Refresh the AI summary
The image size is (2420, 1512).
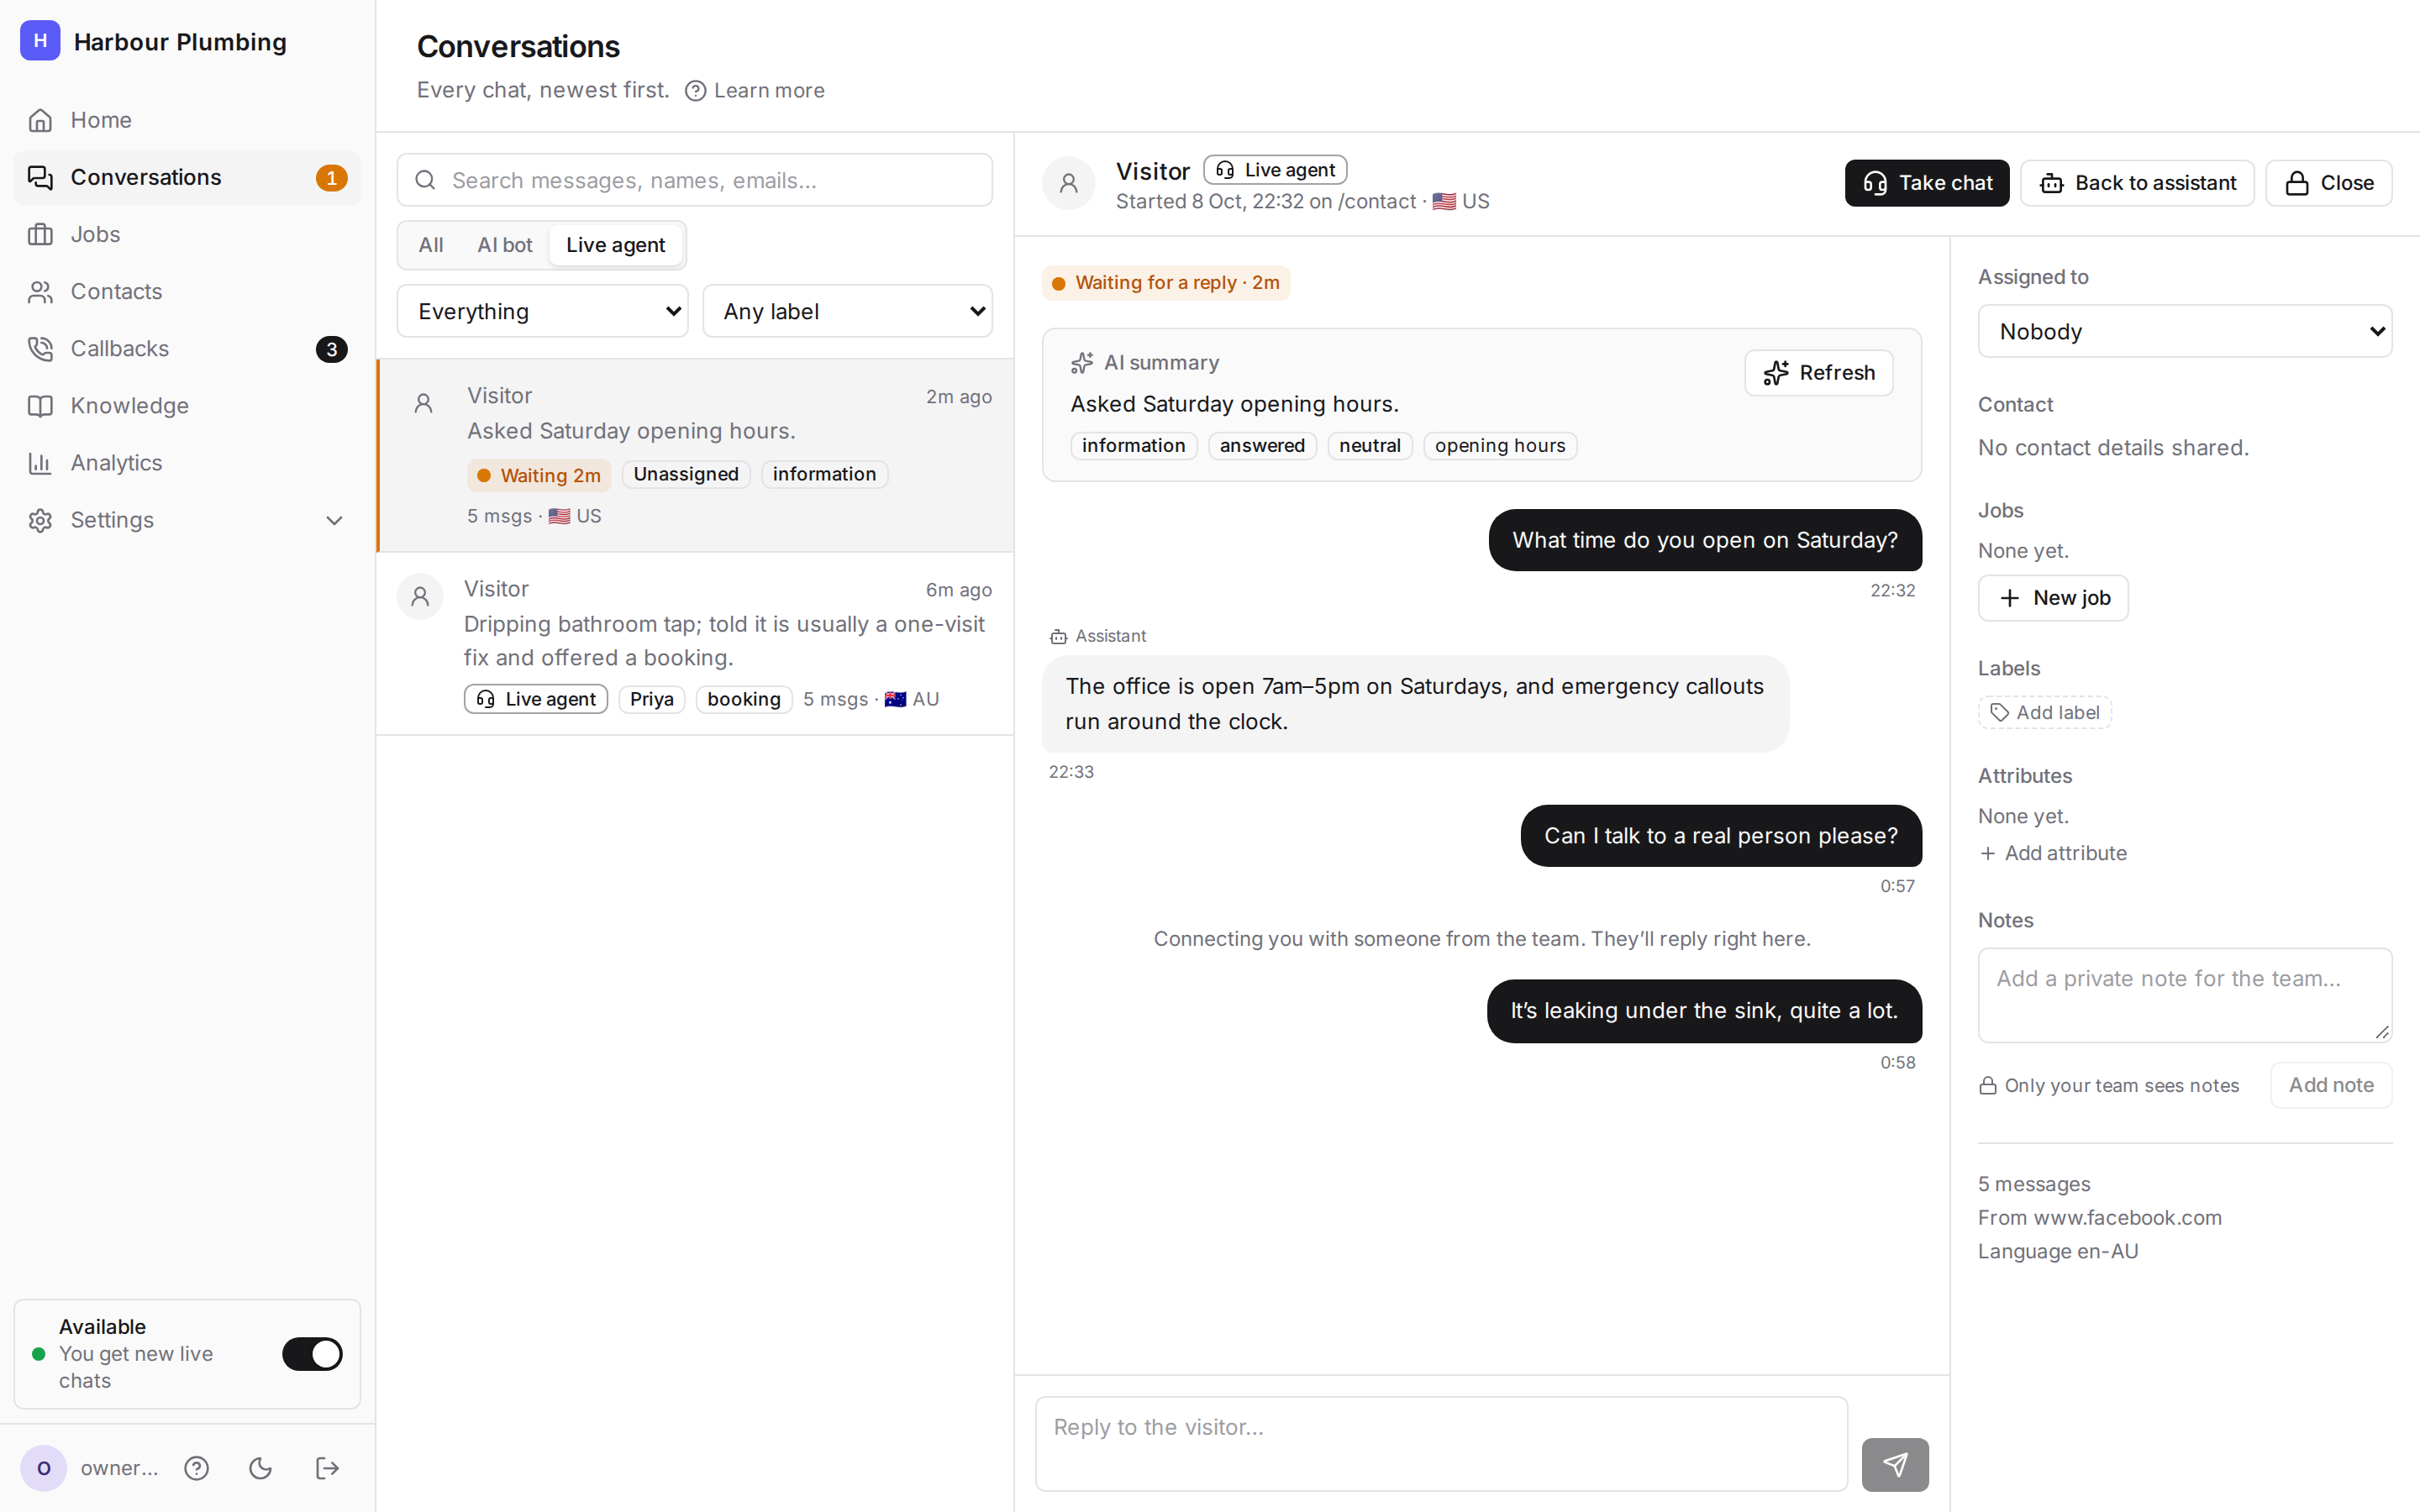1819,372
